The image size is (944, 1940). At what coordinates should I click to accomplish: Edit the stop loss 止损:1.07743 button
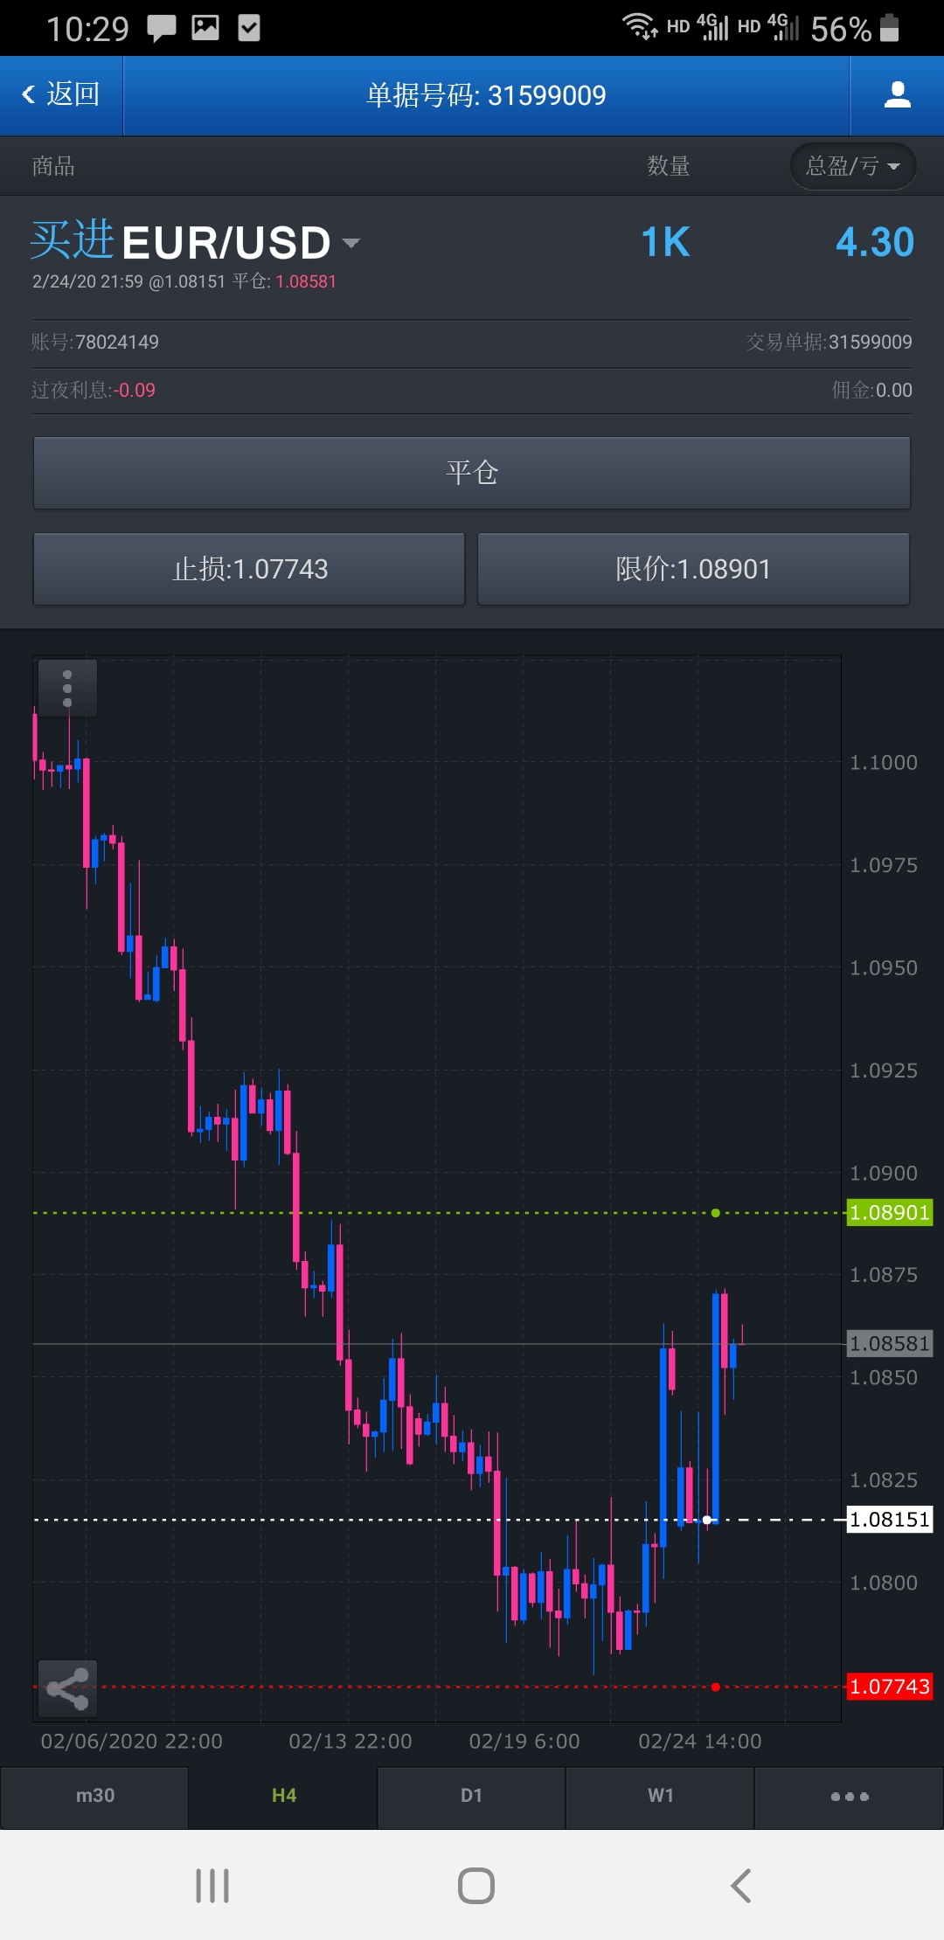point(249,569)
